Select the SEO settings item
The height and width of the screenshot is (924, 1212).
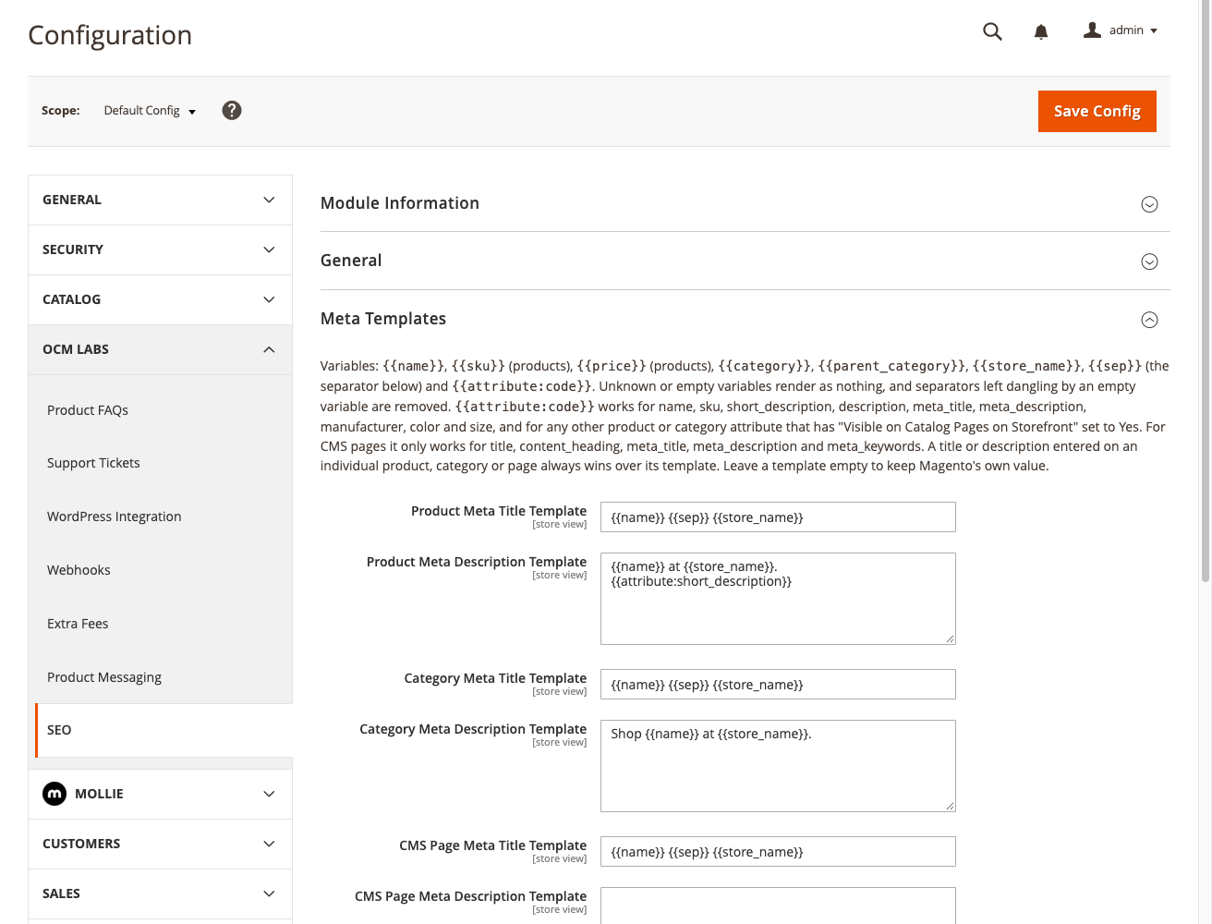[164, 730]
